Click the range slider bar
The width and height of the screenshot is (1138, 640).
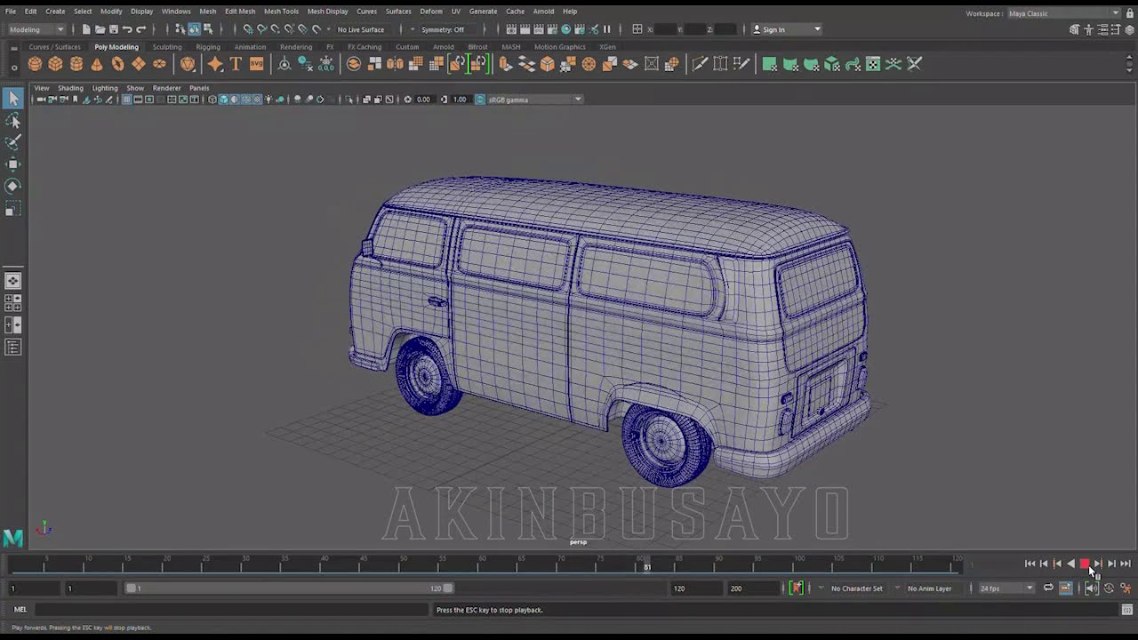290,588
